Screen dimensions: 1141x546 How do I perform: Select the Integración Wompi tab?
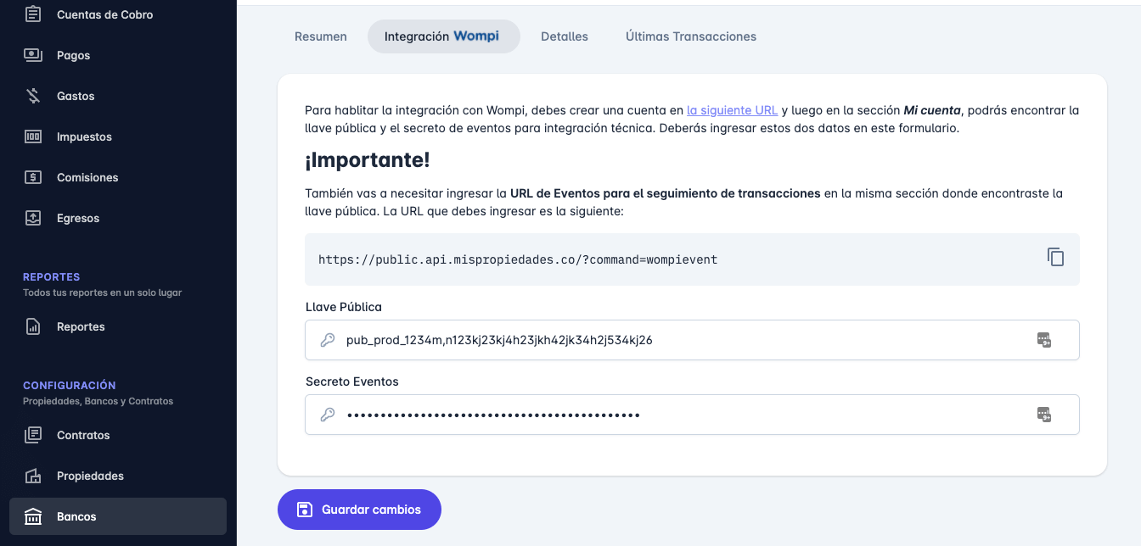(x=443, y=36)
